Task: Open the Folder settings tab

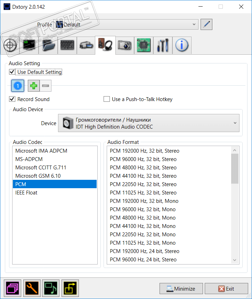Action: click(x=48, y=45)
